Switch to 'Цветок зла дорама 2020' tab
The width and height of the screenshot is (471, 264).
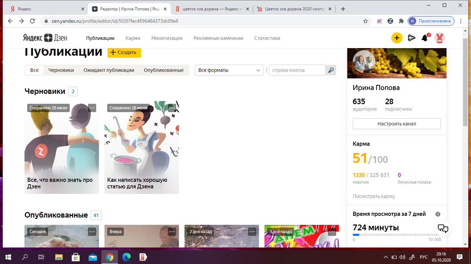(x=294, y=9)
